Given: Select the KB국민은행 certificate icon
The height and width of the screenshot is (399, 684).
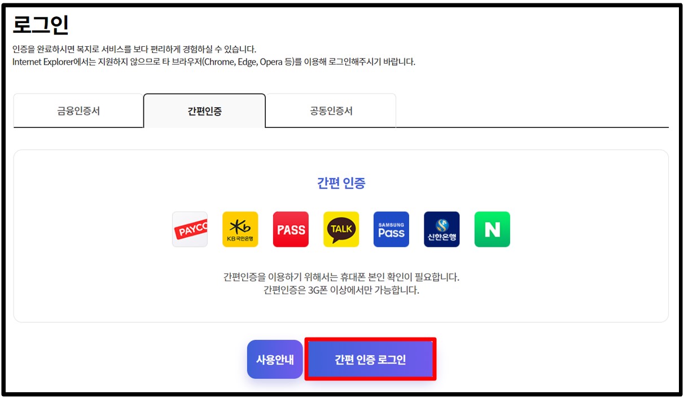Looking at the screenshot, I should point(240,229).
